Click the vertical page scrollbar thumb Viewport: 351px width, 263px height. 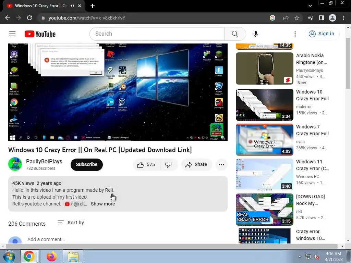[x=348, y=63]
